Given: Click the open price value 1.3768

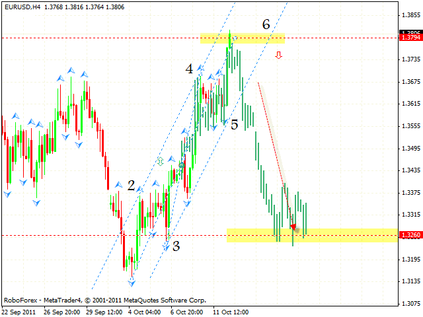Looking at the screenshot, I should pos(54,7).
